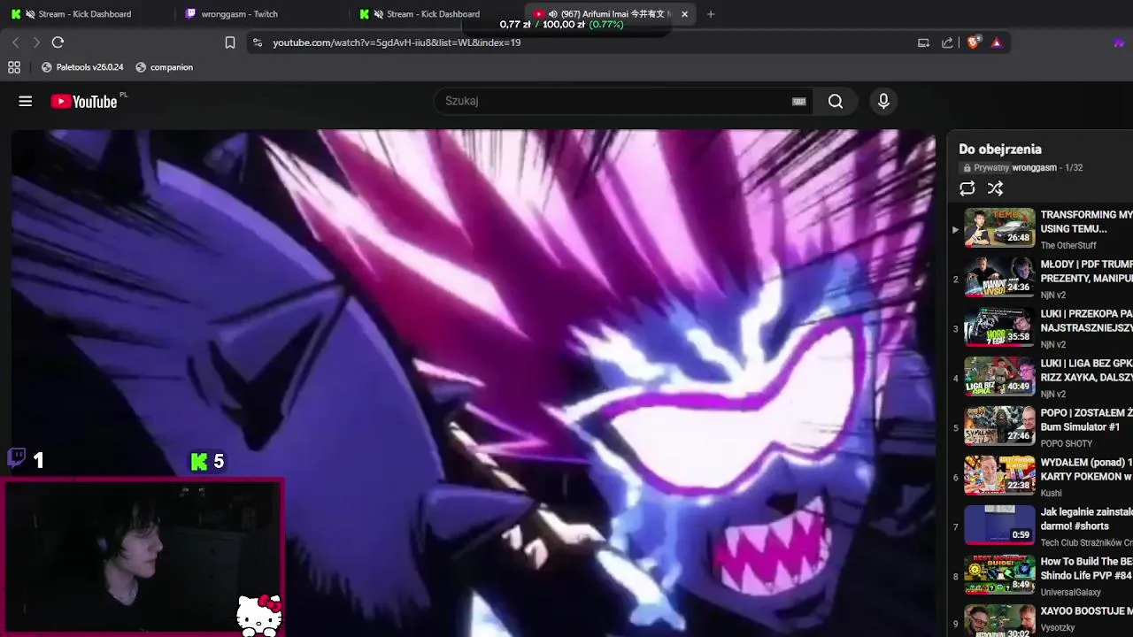
Task: Open the purple extension icon at the toolbar's far right
Action: coord(1119,42)
